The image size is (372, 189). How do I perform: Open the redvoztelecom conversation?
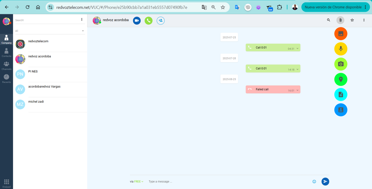(x=50, y=44)
